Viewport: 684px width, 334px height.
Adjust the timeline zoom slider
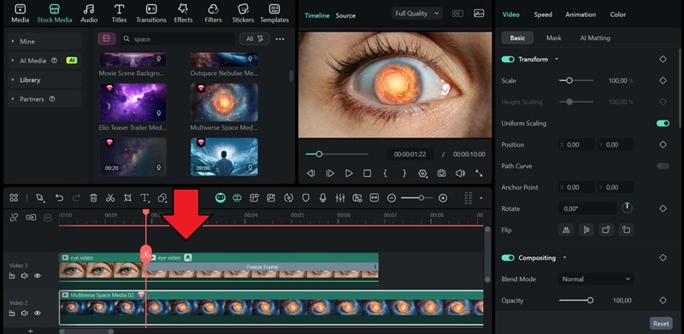click(x=417, y=198)
